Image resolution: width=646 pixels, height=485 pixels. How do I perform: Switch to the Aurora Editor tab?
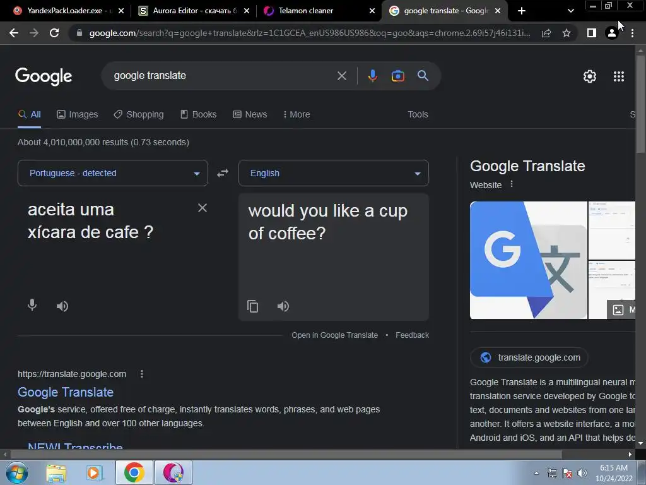(x=193, y=11)
